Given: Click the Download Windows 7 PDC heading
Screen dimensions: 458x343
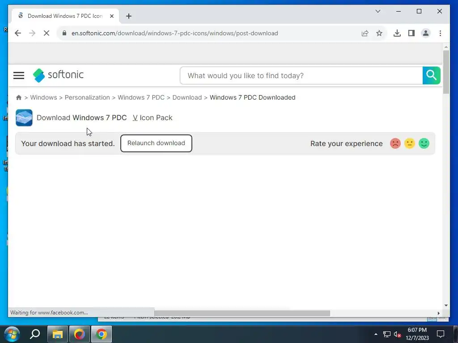Looking at the screenshot, I should click(x=82, y=117).
